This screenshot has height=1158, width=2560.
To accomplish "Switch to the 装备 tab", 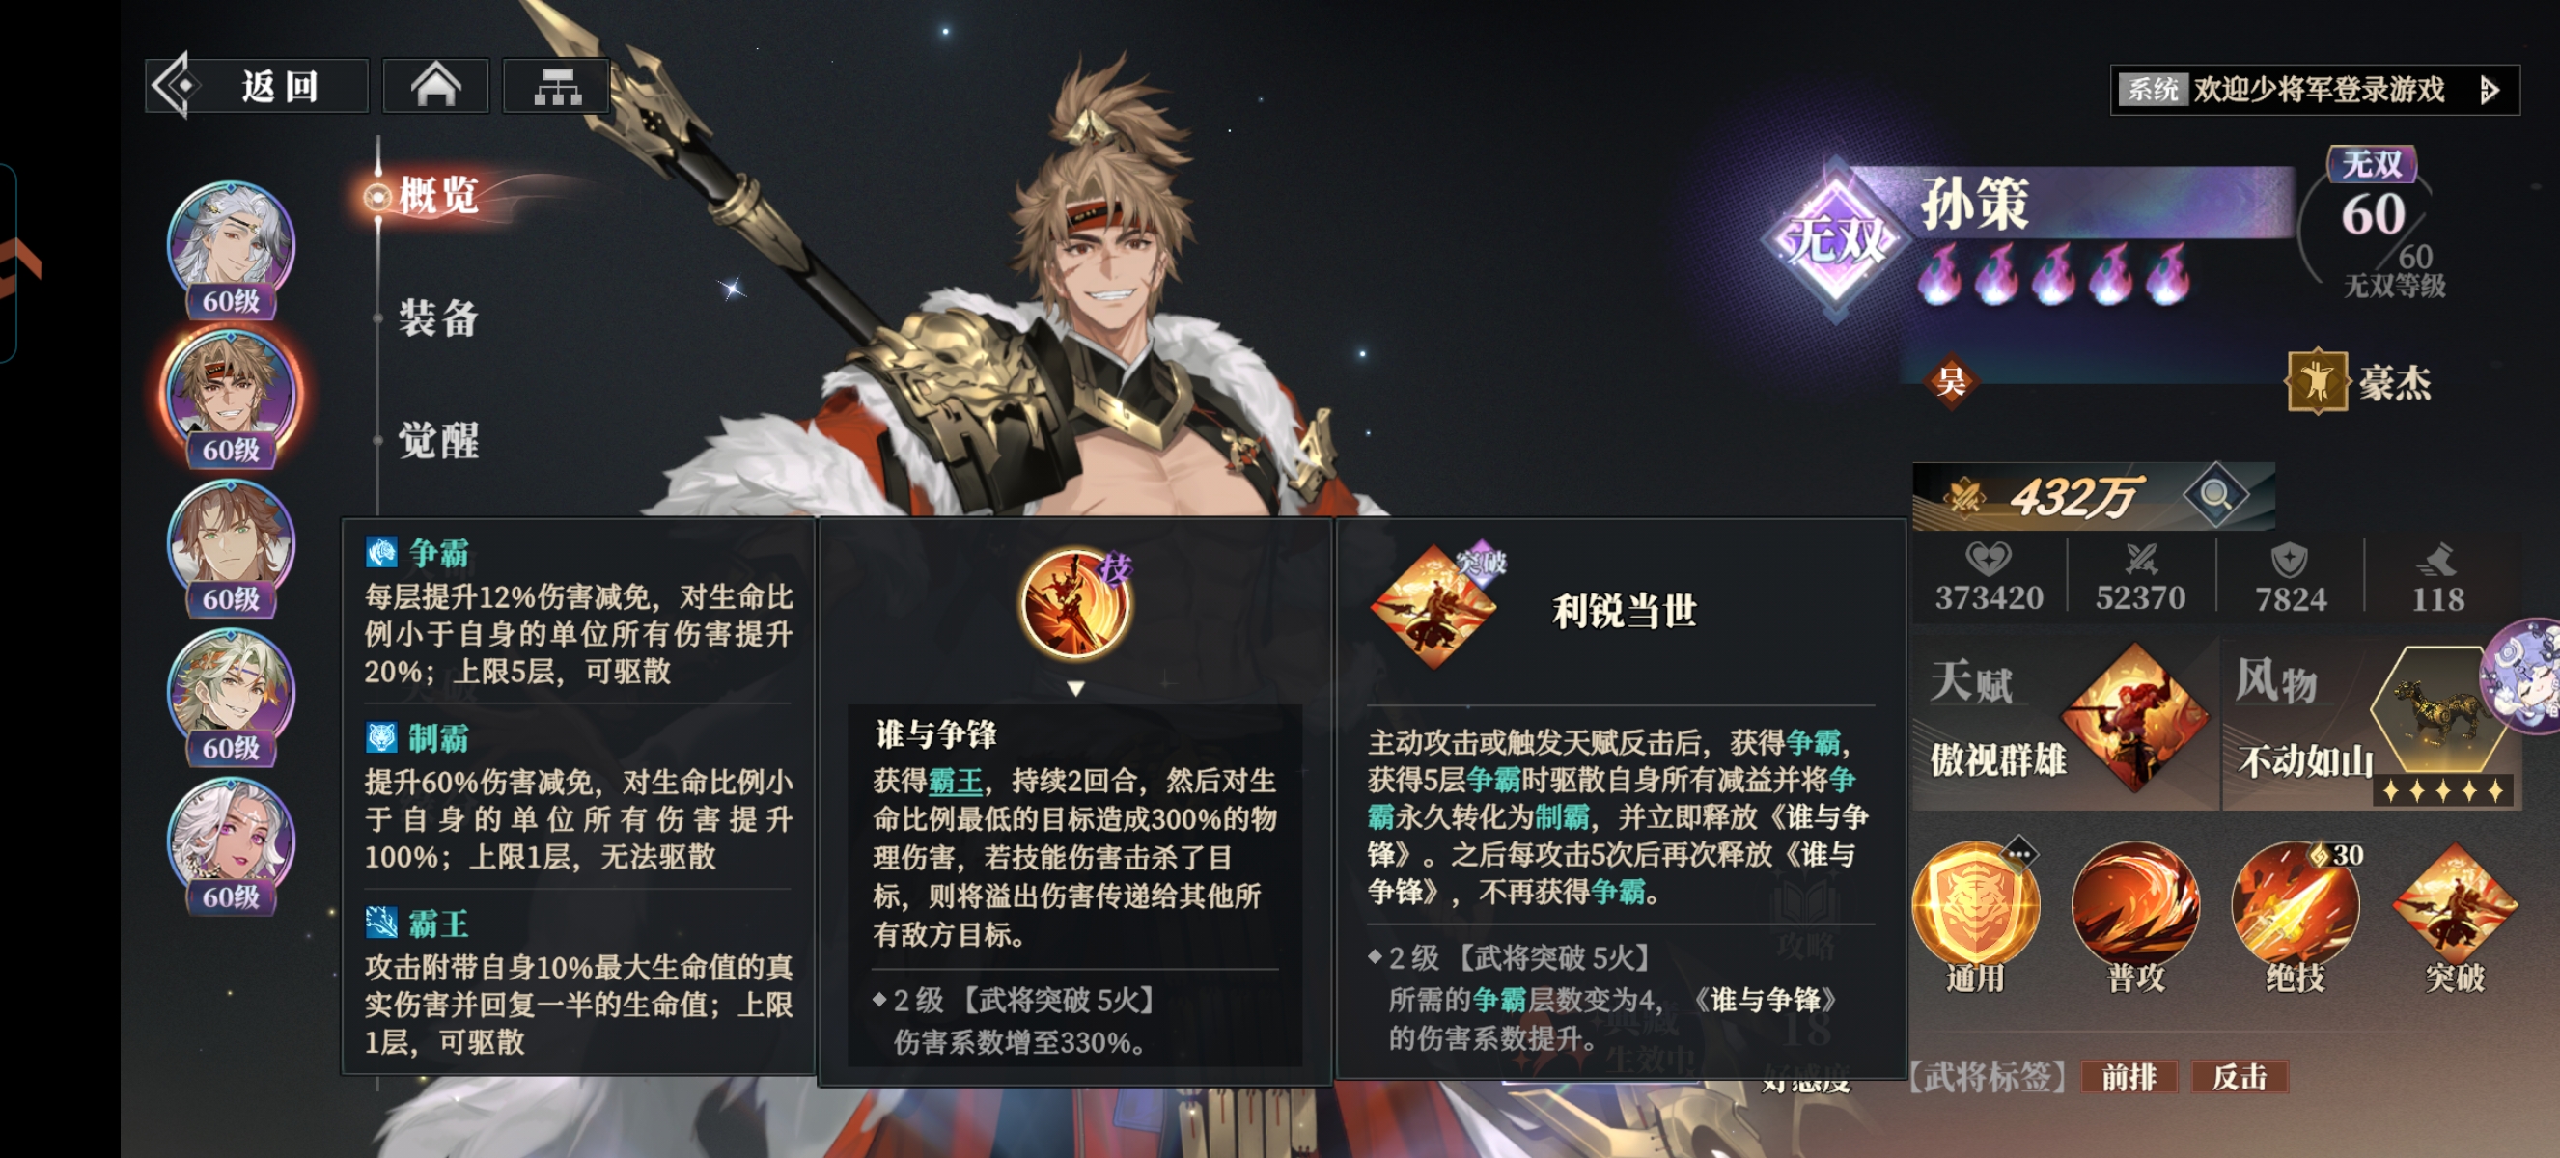I will coord(438,317).
